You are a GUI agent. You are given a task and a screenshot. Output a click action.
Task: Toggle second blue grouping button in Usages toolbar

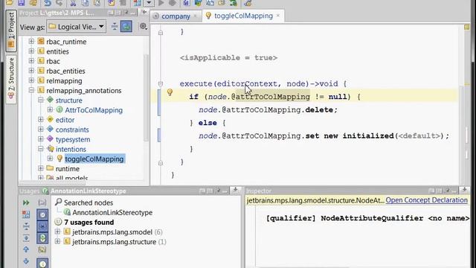(42, 226)
